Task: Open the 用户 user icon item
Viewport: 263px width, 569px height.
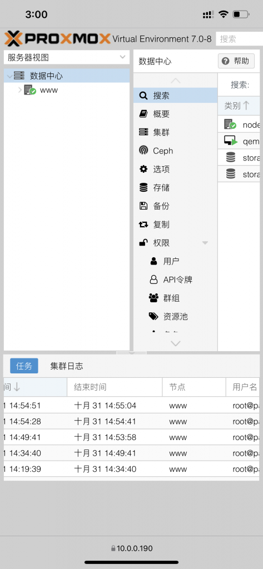Action: pos(153,261)
